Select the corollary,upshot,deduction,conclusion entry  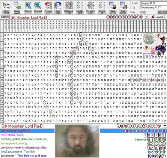[x=24, y=139]
